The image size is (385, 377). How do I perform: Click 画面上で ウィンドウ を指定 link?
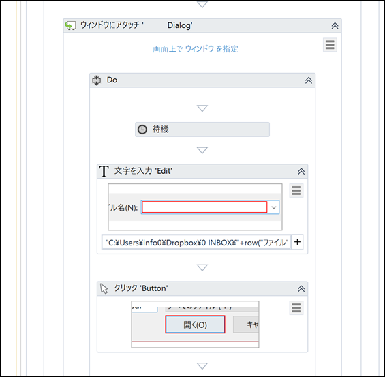(x=195, y=48)
